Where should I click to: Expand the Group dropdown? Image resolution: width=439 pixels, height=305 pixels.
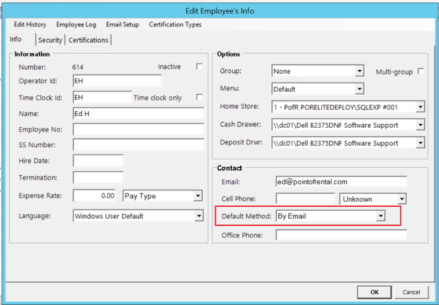[x=359, y=71]
